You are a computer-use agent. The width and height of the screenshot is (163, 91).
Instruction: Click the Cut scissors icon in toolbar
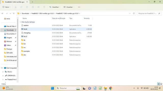[x=16, y=7]
